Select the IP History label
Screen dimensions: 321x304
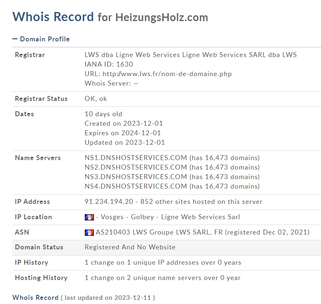click(31, 263)
